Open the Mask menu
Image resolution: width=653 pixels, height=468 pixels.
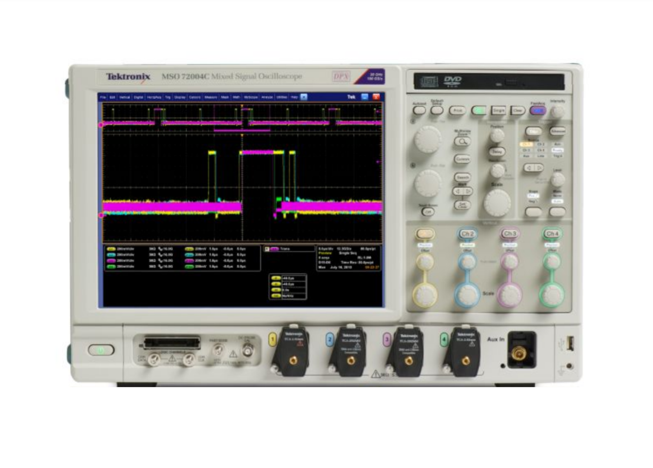click(x=225, y=97)
